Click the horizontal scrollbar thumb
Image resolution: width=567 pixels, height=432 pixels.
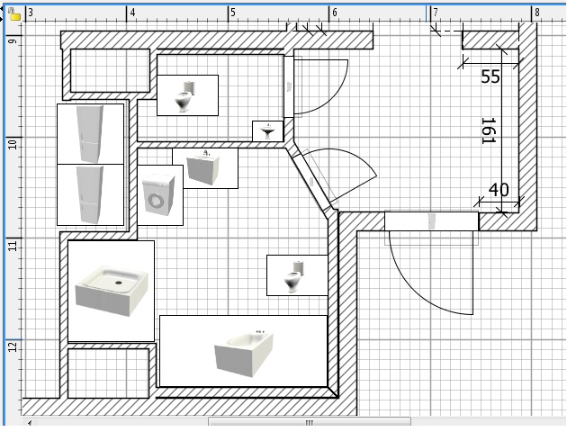(310, 422)
